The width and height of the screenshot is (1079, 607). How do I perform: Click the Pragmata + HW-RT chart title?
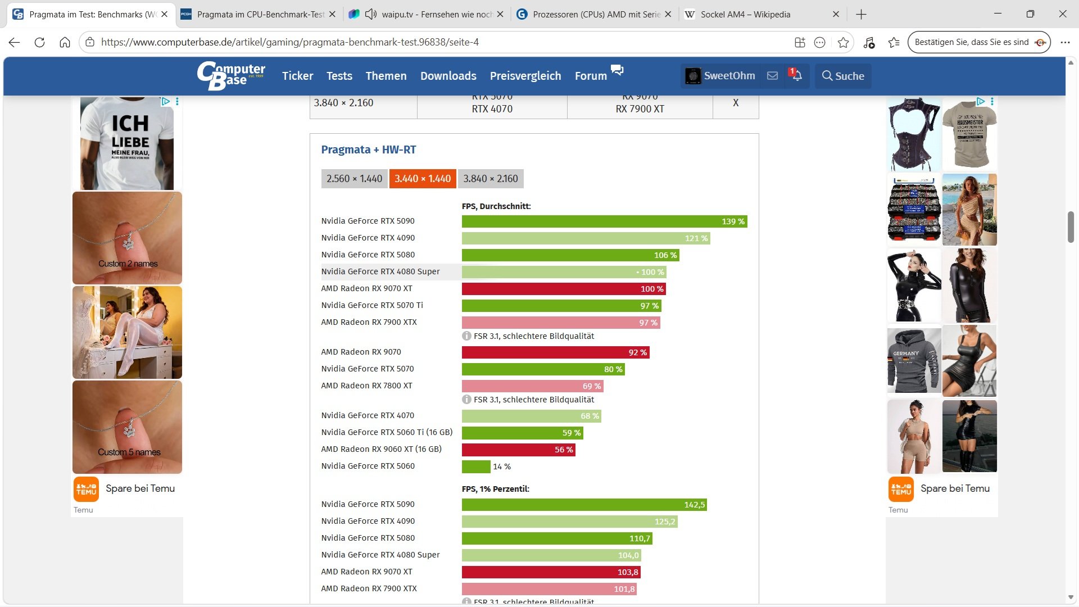coord(369,150)
